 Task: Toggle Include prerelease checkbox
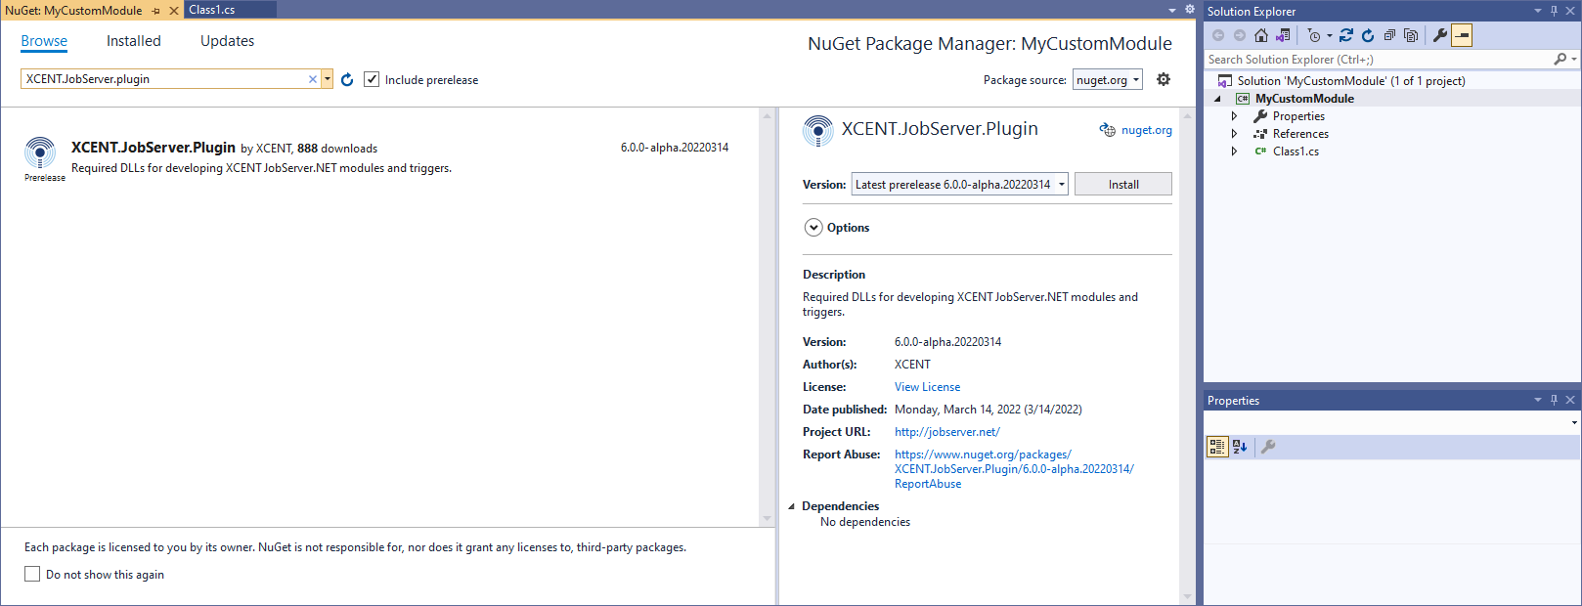pos(372,79)
